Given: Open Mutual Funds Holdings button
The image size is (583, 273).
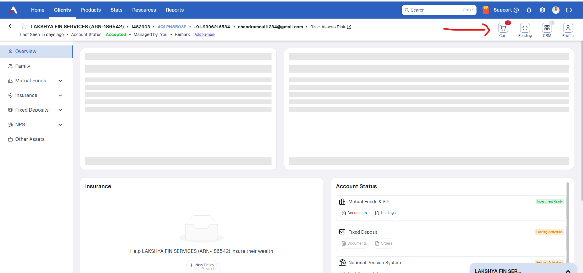Looking at the screenshot, I should (x=385, y=213).
